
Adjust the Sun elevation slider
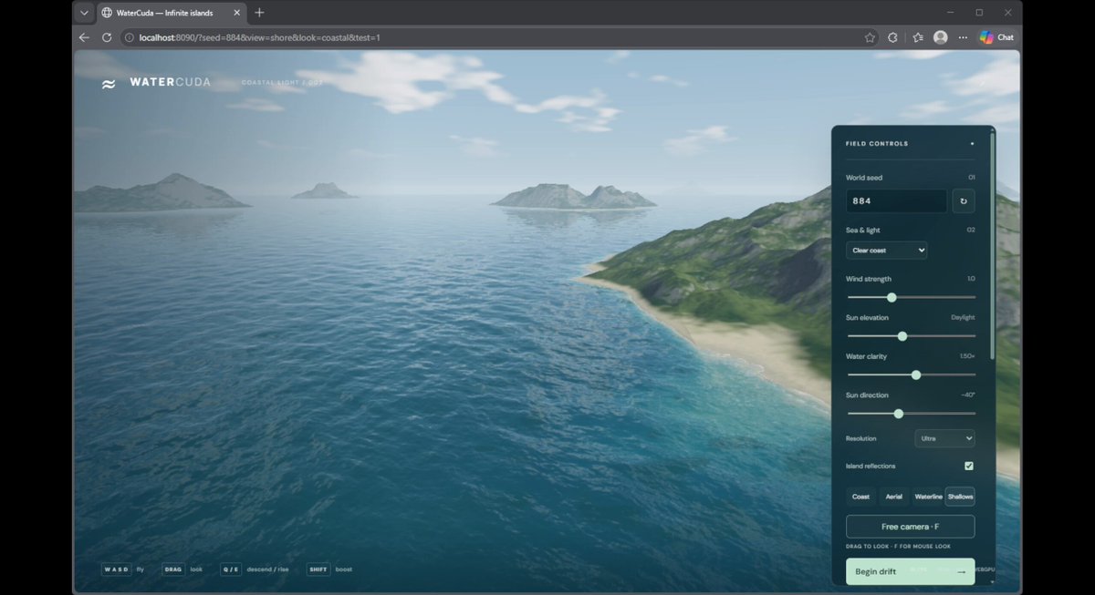point(911,336)
